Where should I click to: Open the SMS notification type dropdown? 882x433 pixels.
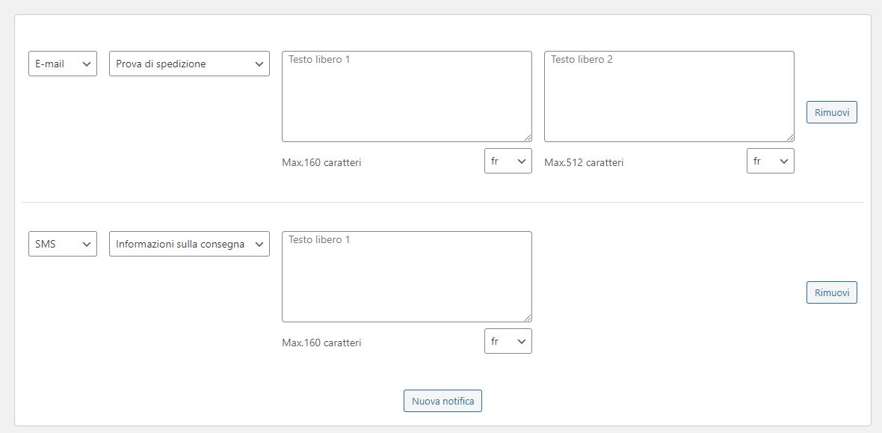tap(63, 244)
